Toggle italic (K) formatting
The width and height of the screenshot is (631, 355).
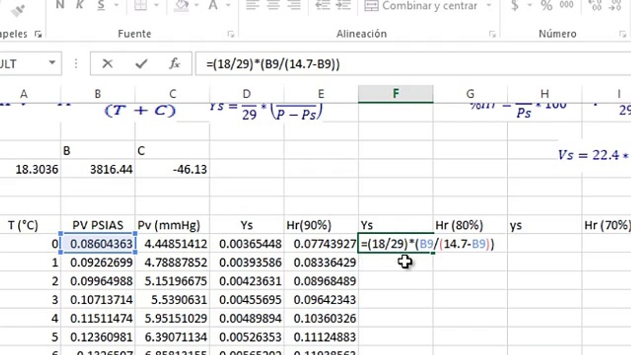click(80, 5)
